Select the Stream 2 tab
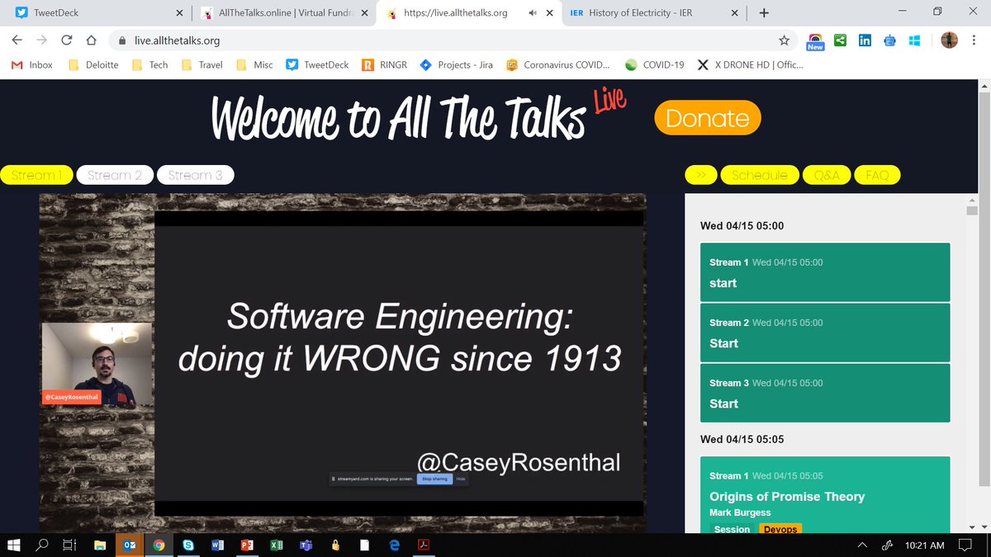991x557 pixels. (114, 174)
